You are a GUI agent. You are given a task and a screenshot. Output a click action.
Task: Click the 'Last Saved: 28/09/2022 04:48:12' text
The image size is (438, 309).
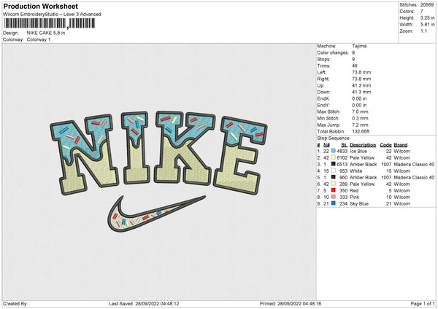point(144,303)
